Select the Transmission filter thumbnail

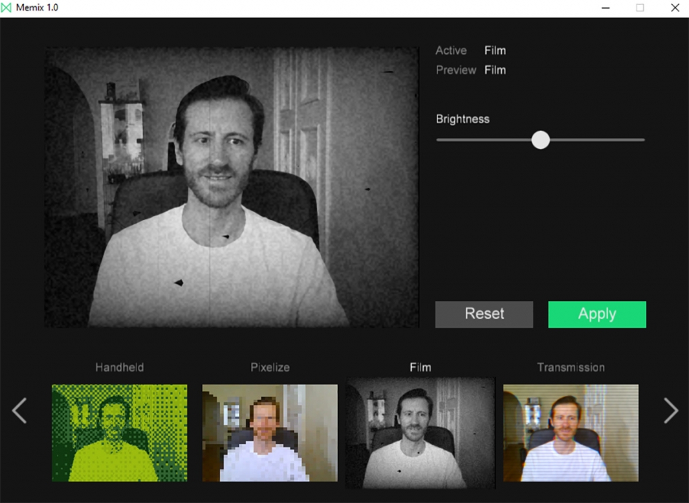(571, 433)
